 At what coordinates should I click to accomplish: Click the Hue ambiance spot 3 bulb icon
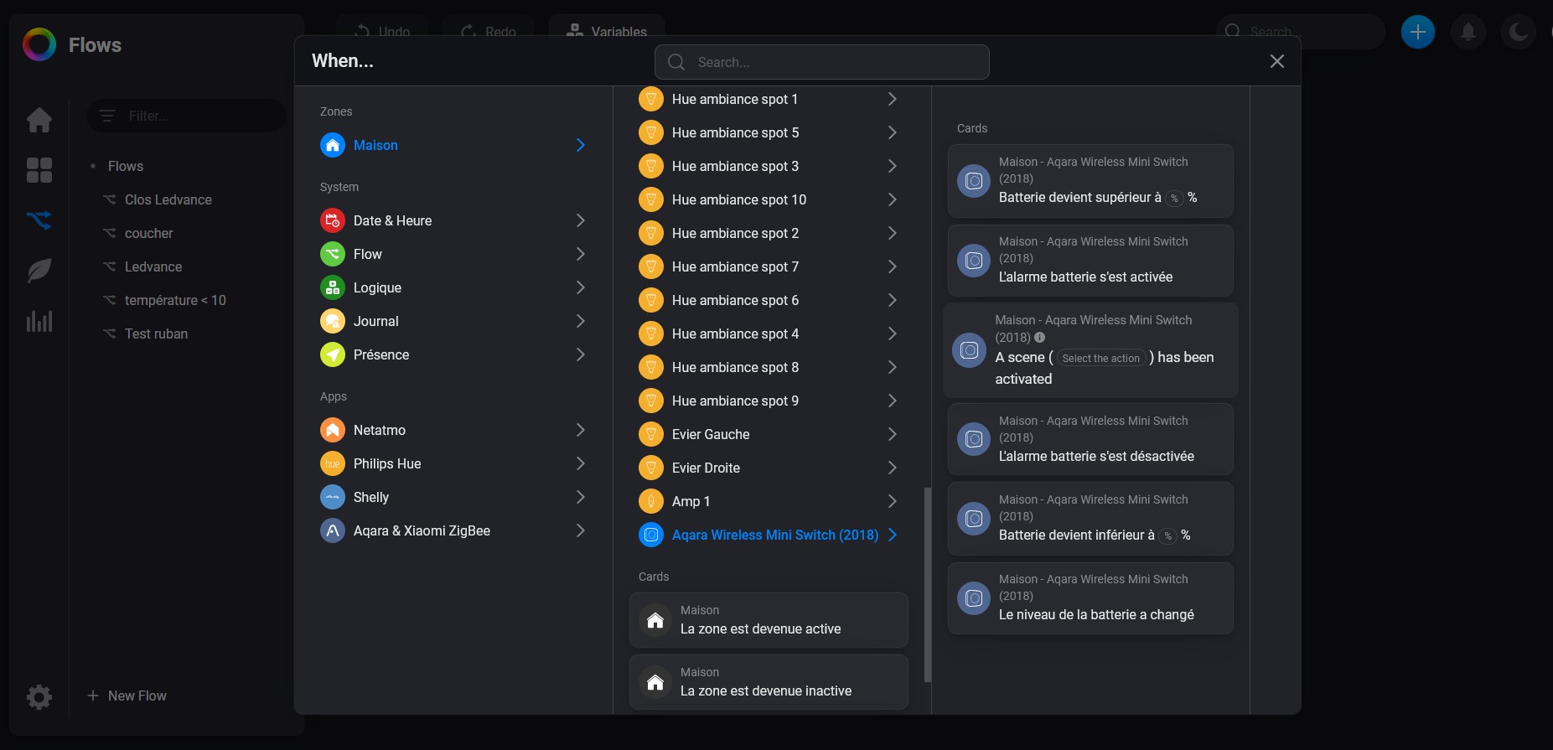click(651, 166)
